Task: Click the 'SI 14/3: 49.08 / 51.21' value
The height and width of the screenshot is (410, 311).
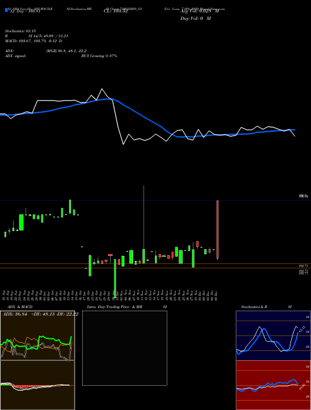Action: click(x=48, y=36)
